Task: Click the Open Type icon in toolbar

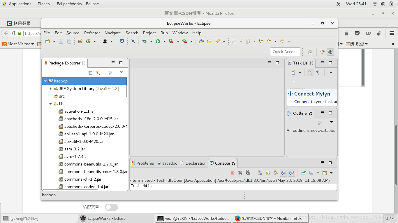Action: click(x=201, y=41)
